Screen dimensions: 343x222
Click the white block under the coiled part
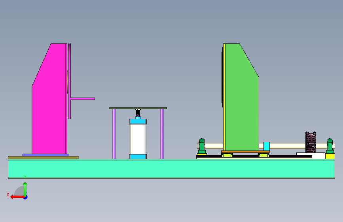click(318, 156)
